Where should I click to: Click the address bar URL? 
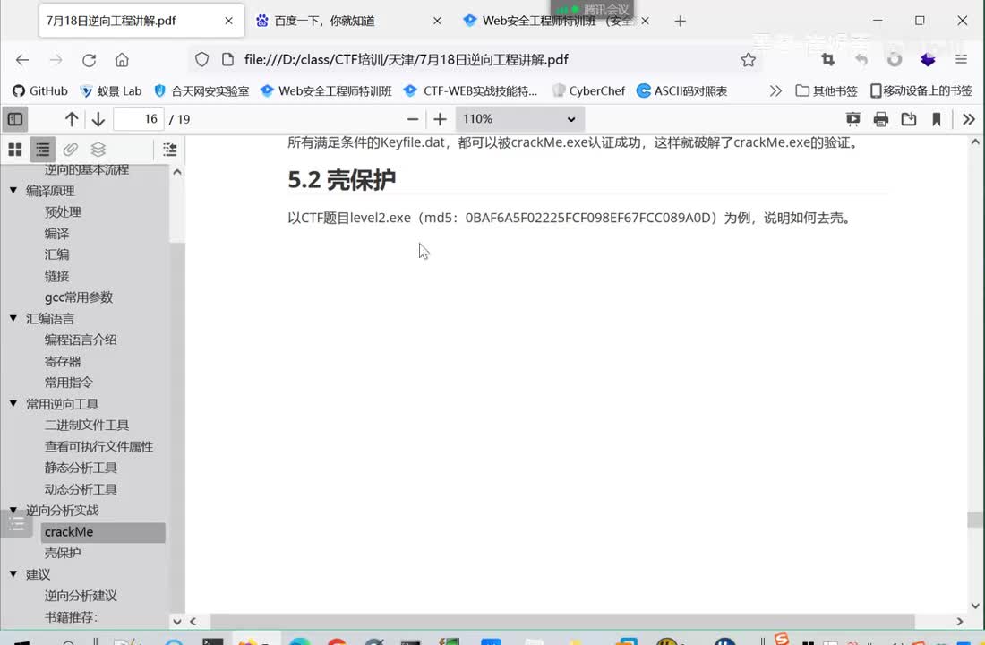[406, 60]
